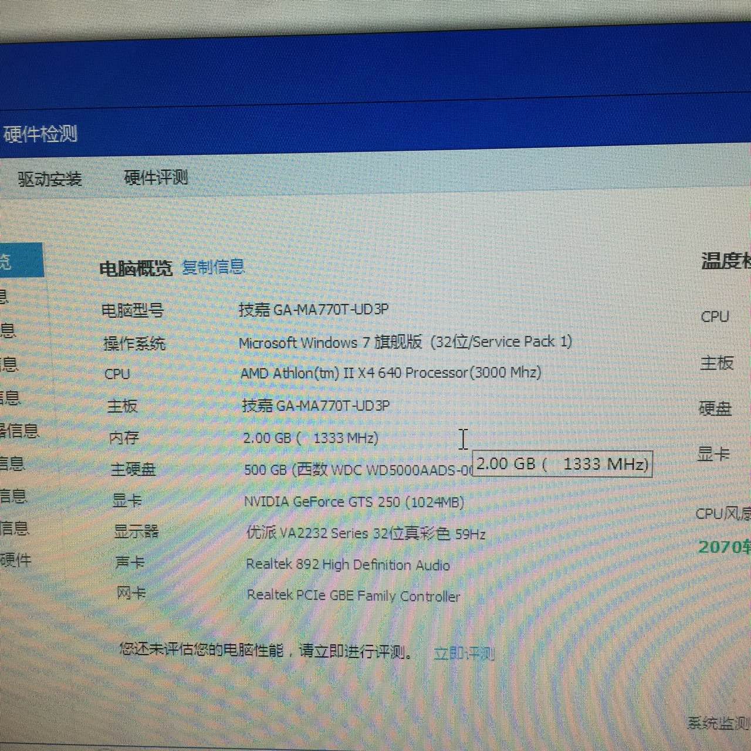Click the 声卡 label
This screenshot has height=751, width=751.
click(x=130, y=562)
